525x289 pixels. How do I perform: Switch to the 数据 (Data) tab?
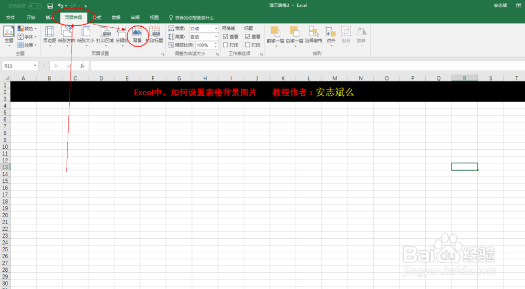(x=116, y=18)
